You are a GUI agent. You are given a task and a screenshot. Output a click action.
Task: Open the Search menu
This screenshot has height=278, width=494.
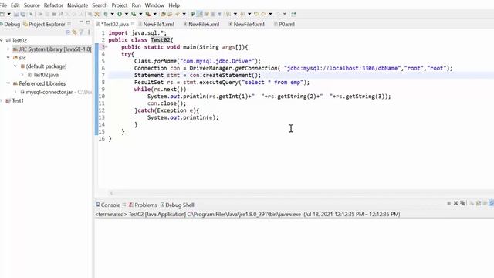100,5
